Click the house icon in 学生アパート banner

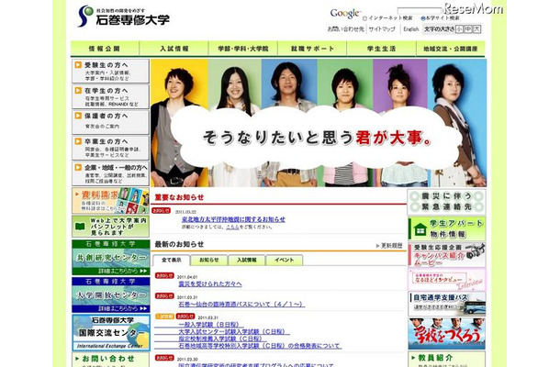coord(420,228)
